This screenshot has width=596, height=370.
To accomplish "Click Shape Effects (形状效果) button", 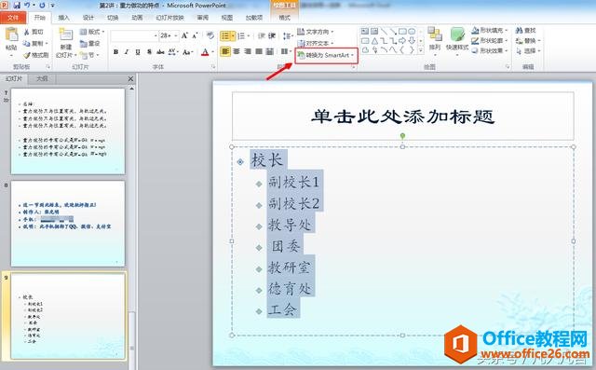I will point(490,50).
